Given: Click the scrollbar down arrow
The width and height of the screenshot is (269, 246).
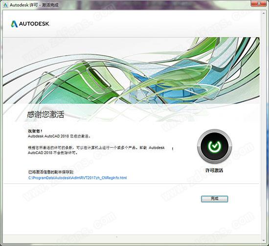Looking at the screenshot, I should pyautogui.click(x=264, y=241).
